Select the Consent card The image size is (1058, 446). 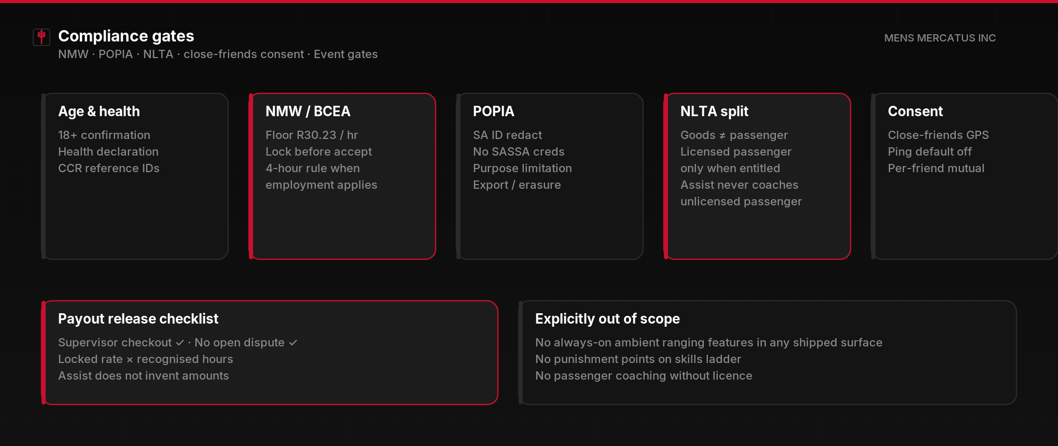(965, 176)
